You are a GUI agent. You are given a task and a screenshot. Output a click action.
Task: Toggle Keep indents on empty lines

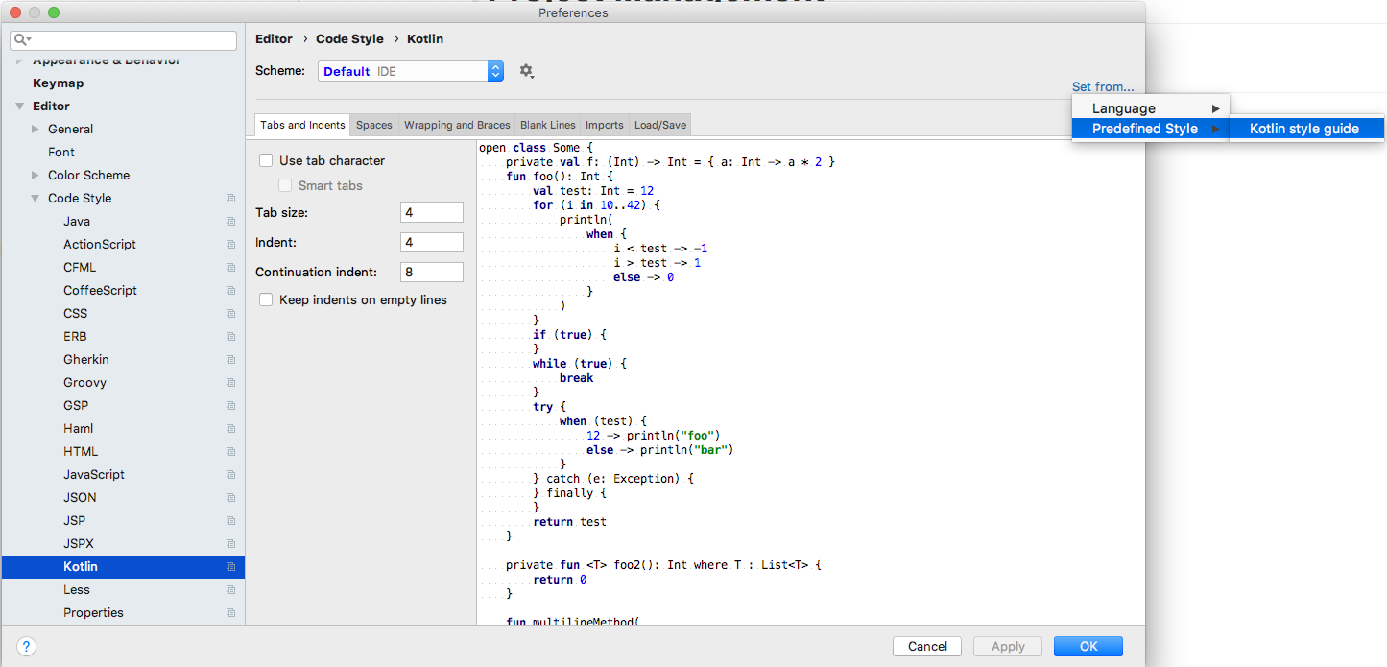(267, 300)
